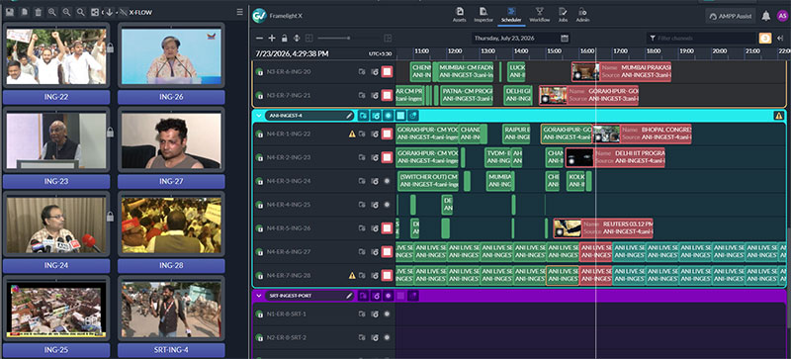Open the Admin tab
The height and width of the screenshot is (359, 791).
coord(582,15)
